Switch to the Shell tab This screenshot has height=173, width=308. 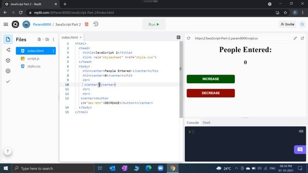206,123
